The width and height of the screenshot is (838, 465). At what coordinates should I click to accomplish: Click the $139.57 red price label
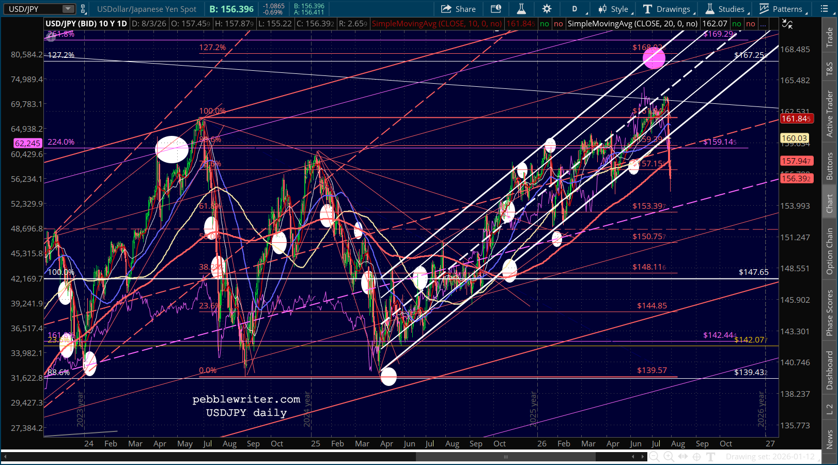coord(652,370)
